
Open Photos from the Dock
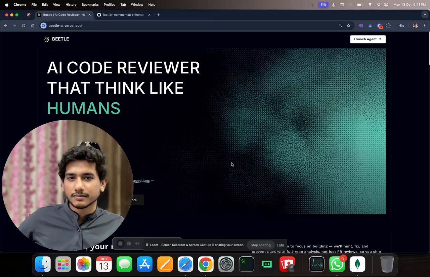pos(83,264)
